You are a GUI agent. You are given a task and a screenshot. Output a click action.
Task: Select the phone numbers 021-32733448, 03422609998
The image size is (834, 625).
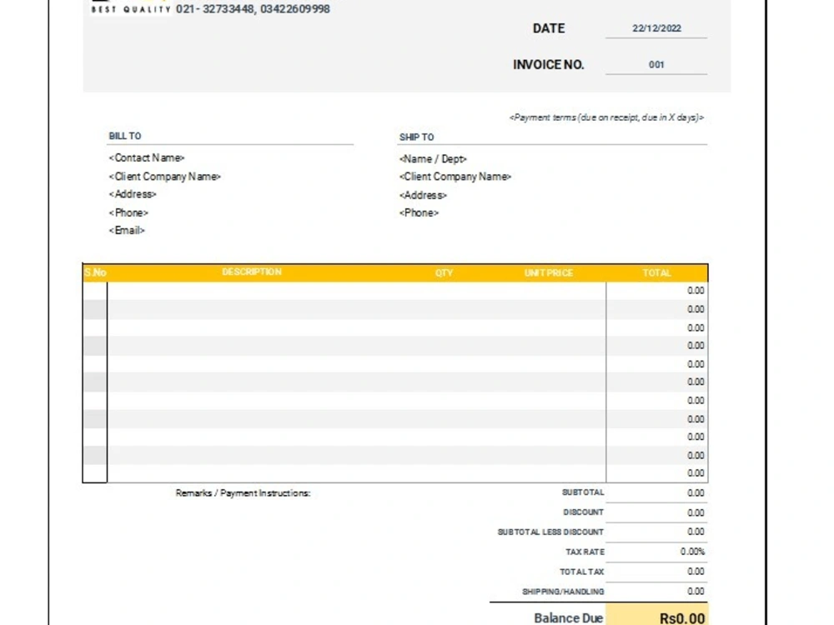253,9
